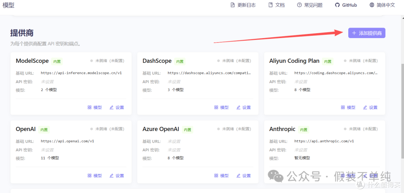Click the OpenAI provider name
Screen dimensions: 404x193
[26, 129]
